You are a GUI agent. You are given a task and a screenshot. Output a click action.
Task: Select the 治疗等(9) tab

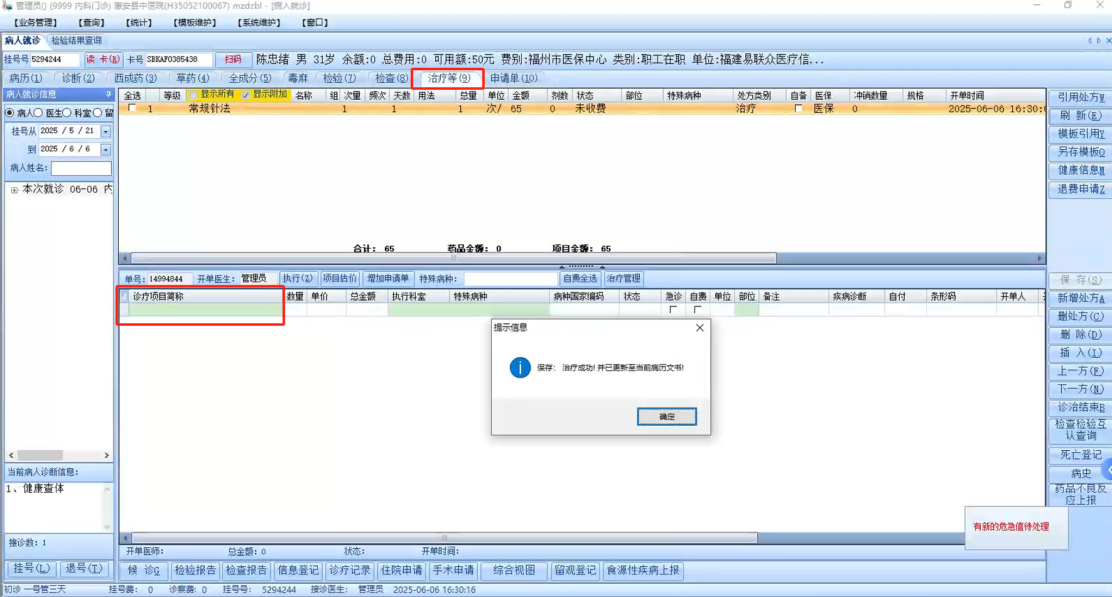point(449,78)
